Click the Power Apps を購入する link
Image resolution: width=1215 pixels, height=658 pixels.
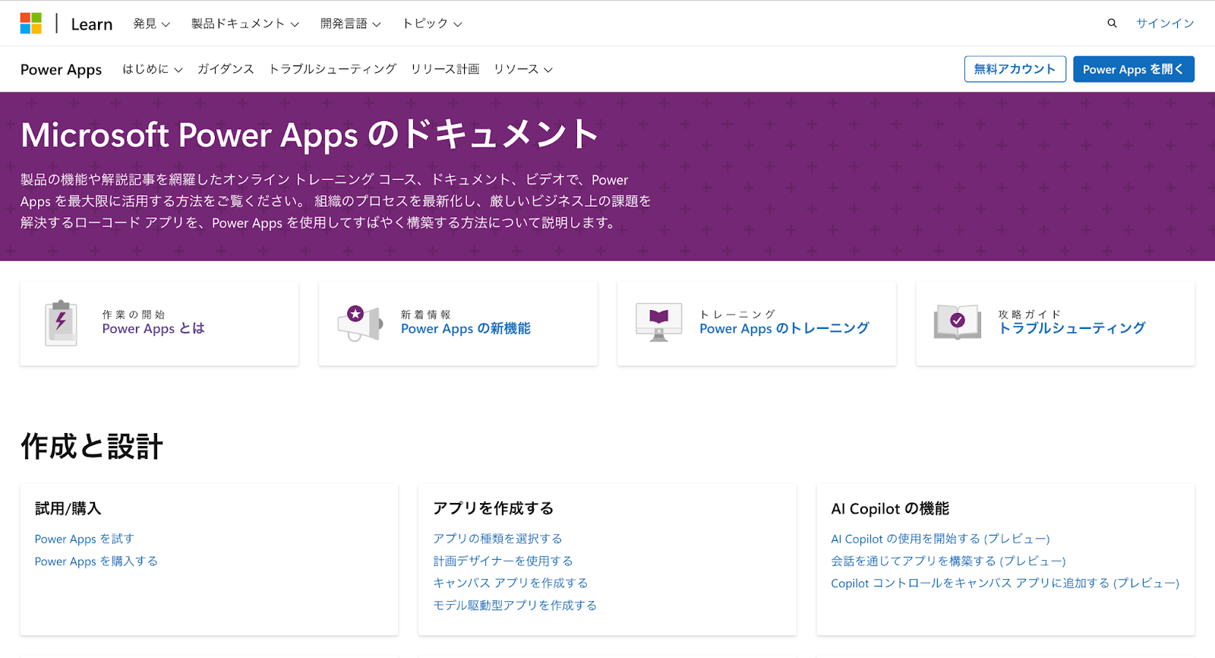click(96, 562)
